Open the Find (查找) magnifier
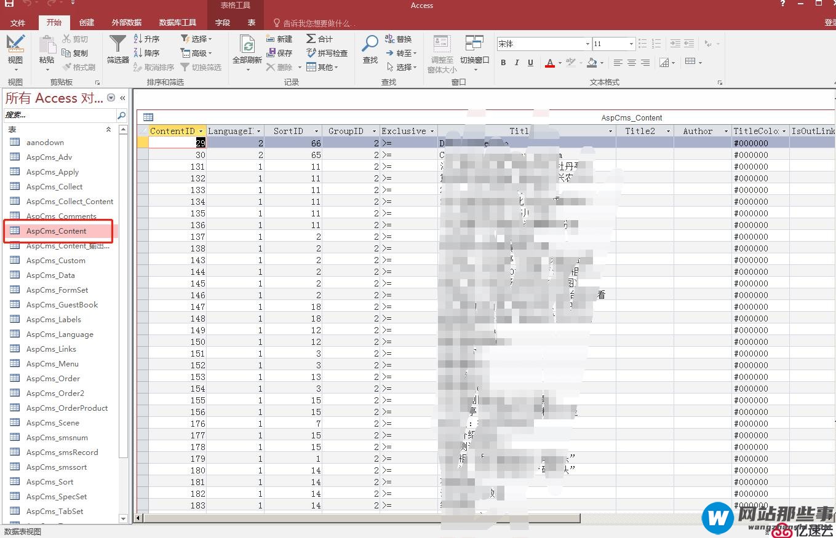The width and height of the screenshot is (836, 538). point(370,49)
